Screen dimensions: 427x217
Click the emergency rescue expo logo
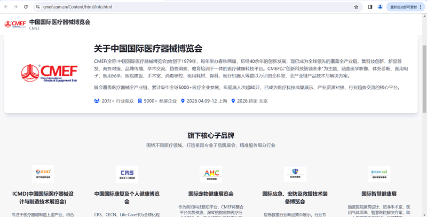295,174
